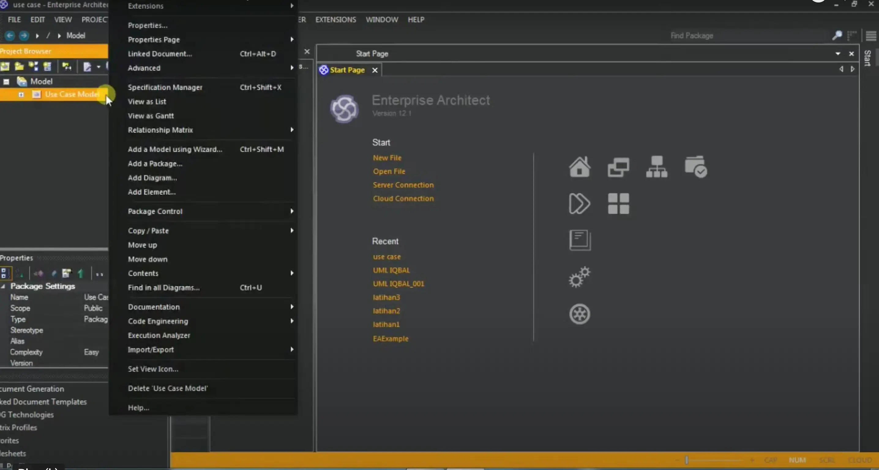Click the Cloud Connection link
879x470 pixels.
[x=403, y=199]
